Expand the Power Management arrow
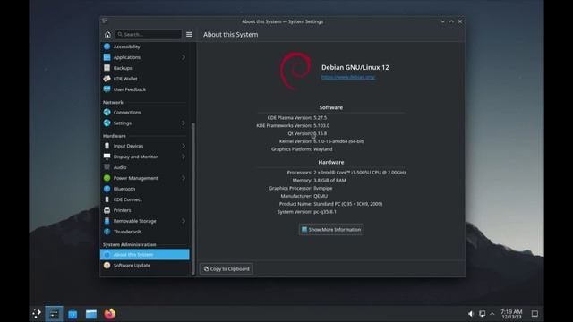 (184, 178)
